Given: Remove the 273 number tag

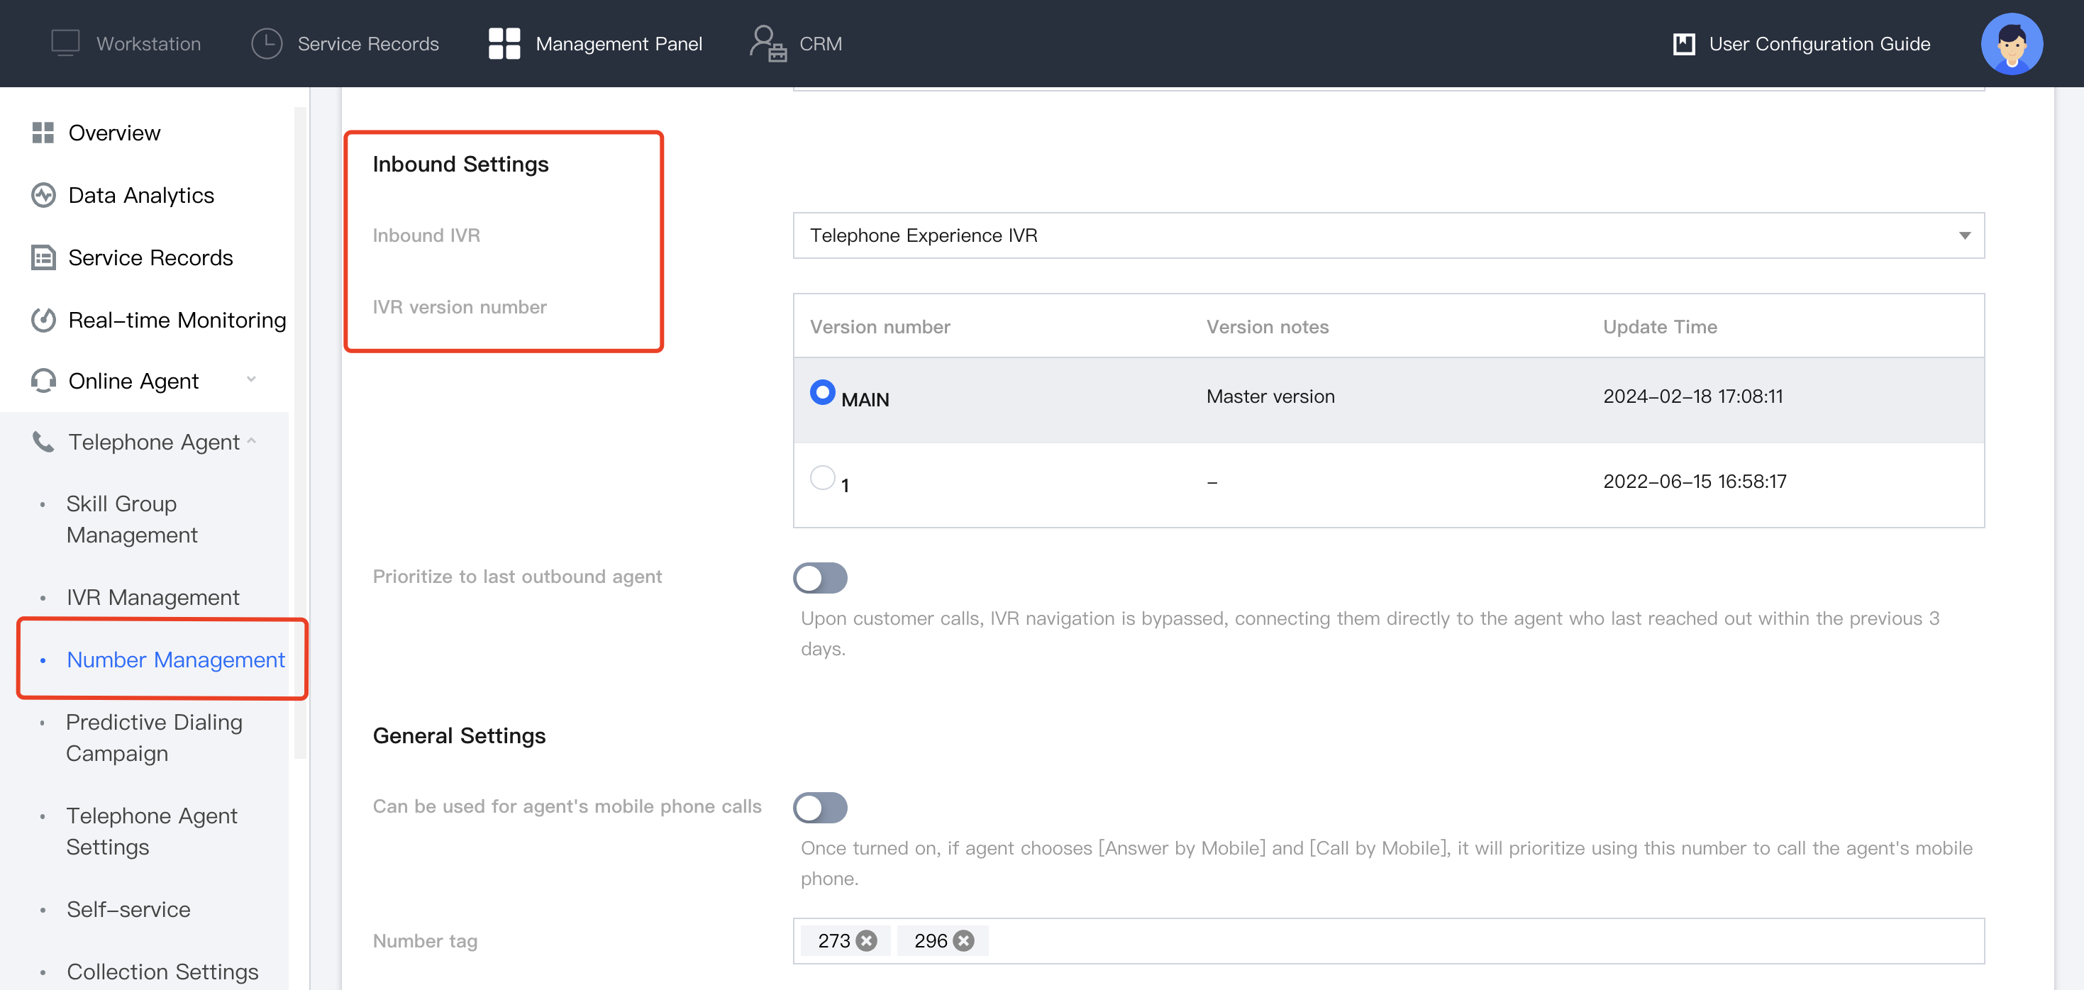Looking at the screenshot, I should point(867,940).
